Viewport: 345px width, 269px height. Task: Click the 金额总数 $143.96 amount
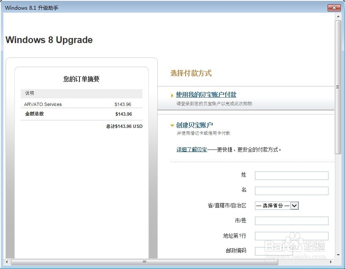pyautogui.click(x=123, y=114)
